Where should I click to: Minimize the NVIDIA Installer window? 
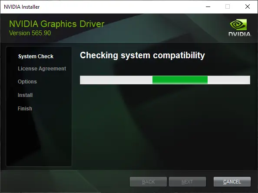[x=208, y=7]
